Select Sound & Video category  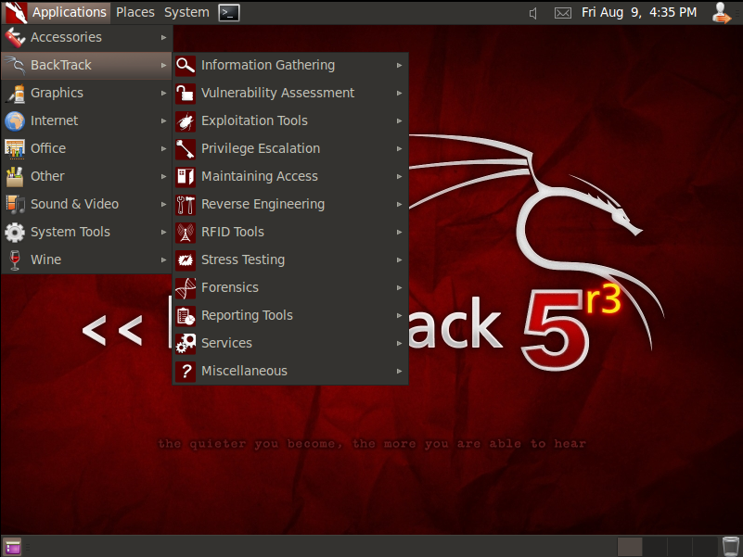86,204
